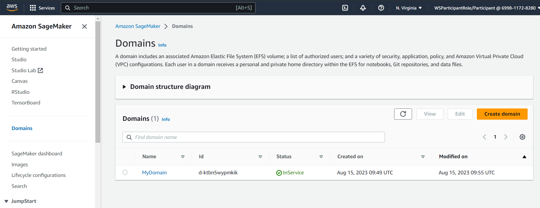Open Lifecycle configurations in sidebar
This screenshot has width=540, height=208.
point(39,175)
